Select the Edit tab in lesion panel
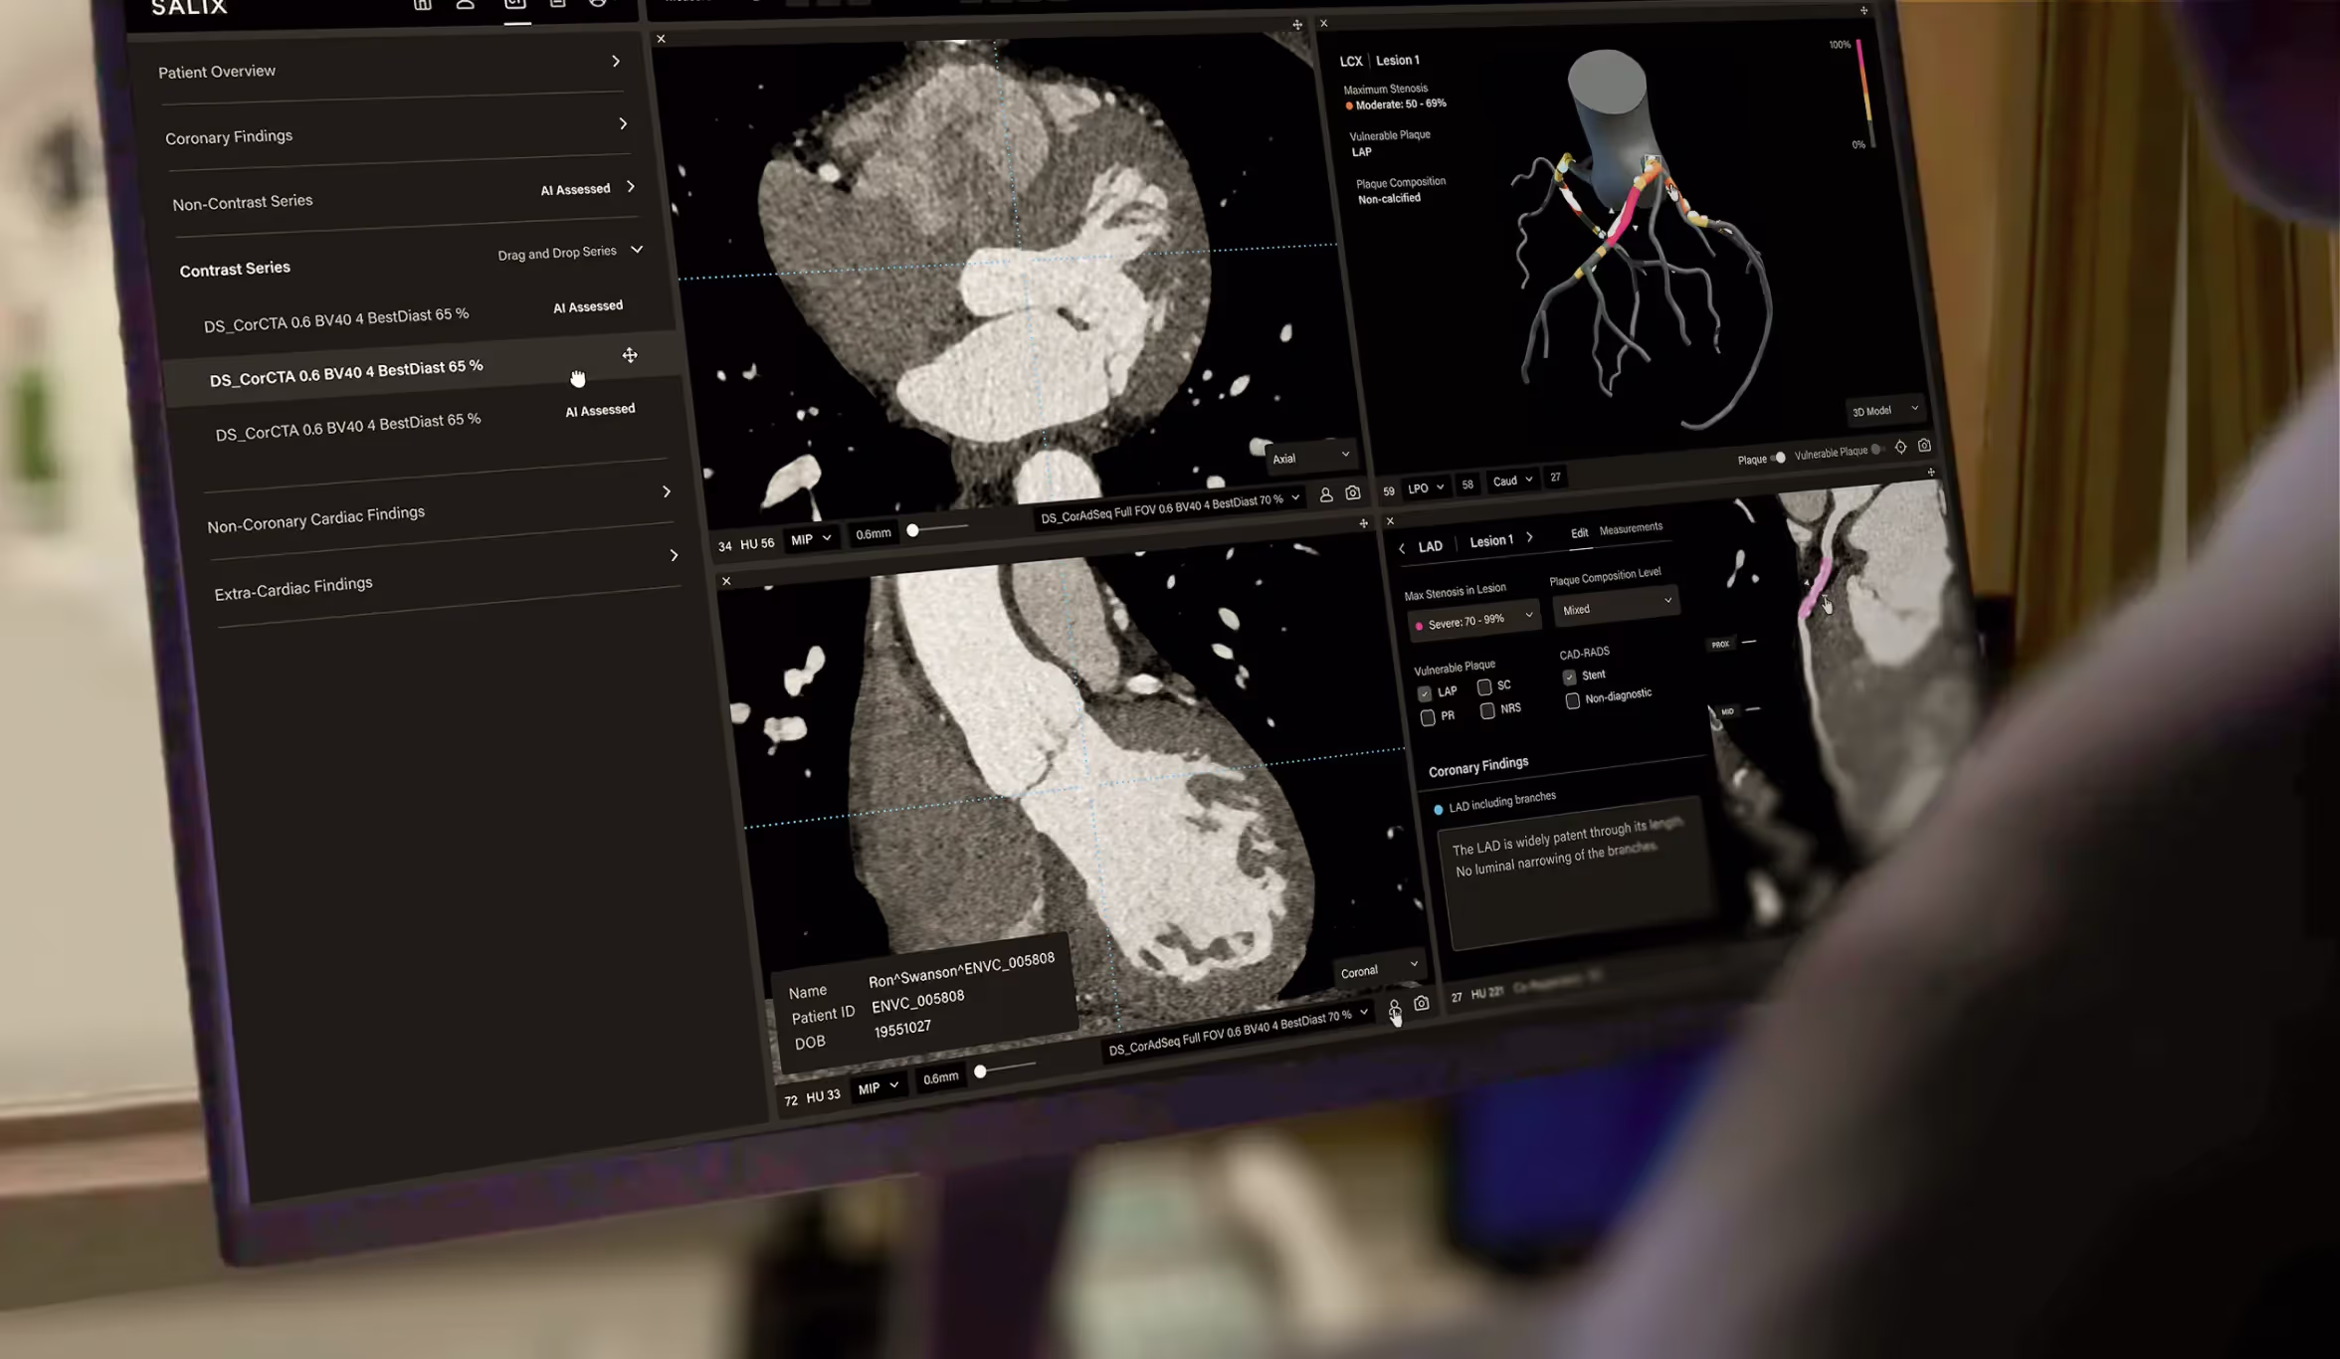 (1579, 533)
